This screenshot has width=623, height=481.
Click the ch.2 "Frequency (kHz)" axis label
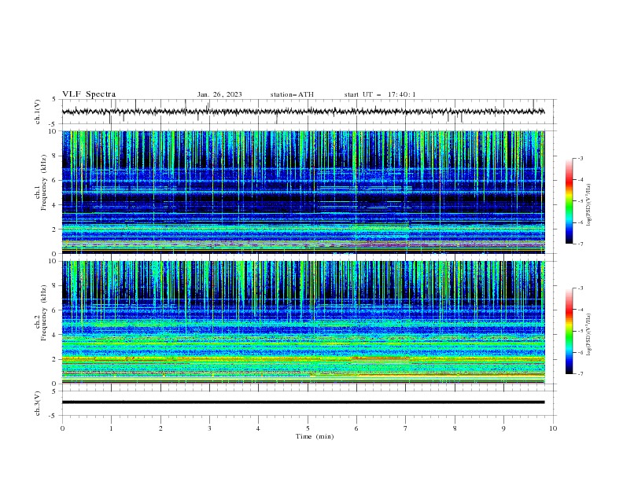[44, 313]
